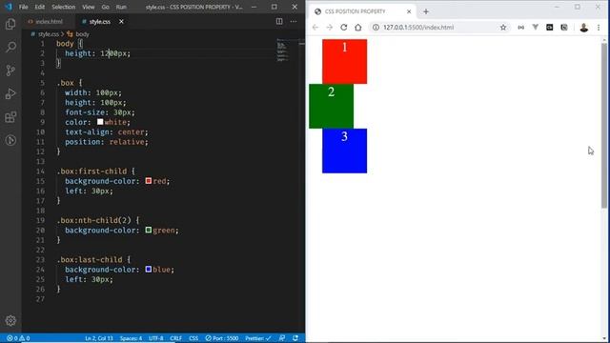Click the browser page vertical scrollbar
The image size is (610, 343).
pyautogui.click(x=603, y=126)
